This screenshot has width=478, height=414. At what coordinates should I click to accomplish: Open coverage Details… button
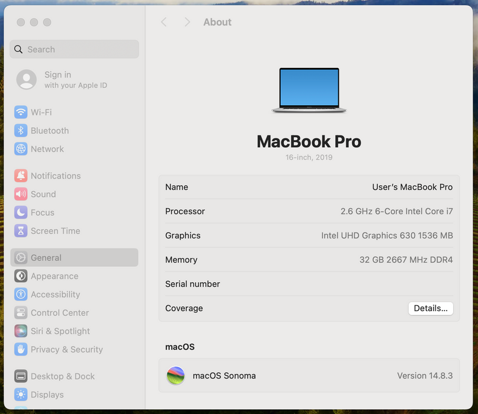click(x=431, y=308)
